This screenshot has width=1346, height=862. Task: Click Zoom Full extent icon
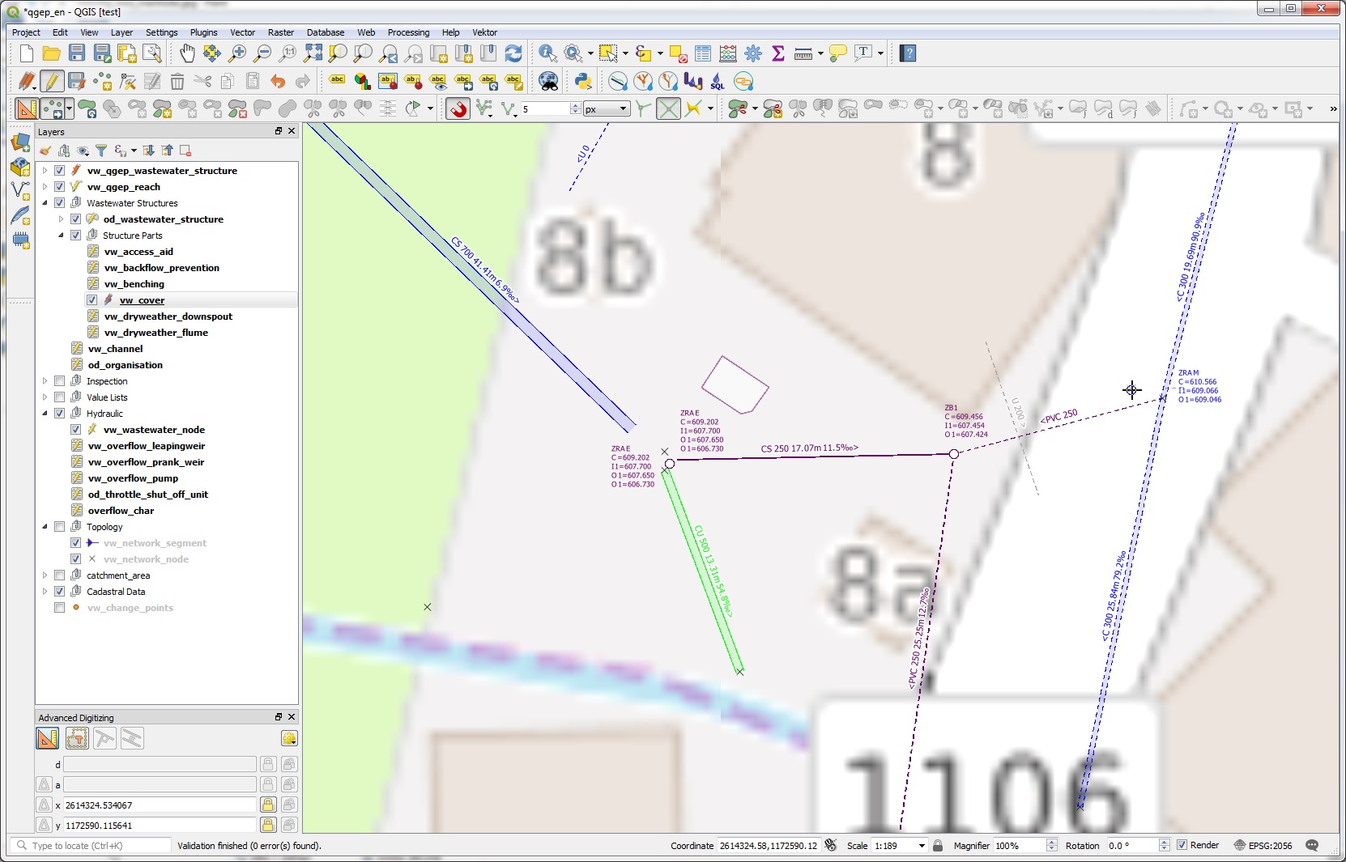point(313,53)
